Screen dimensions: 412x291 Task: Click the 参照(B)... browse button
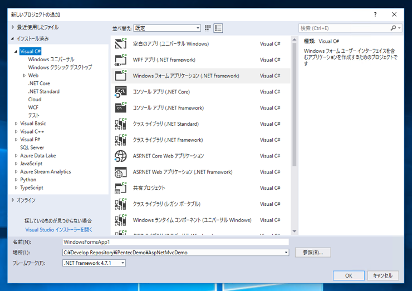click(313, 253)
